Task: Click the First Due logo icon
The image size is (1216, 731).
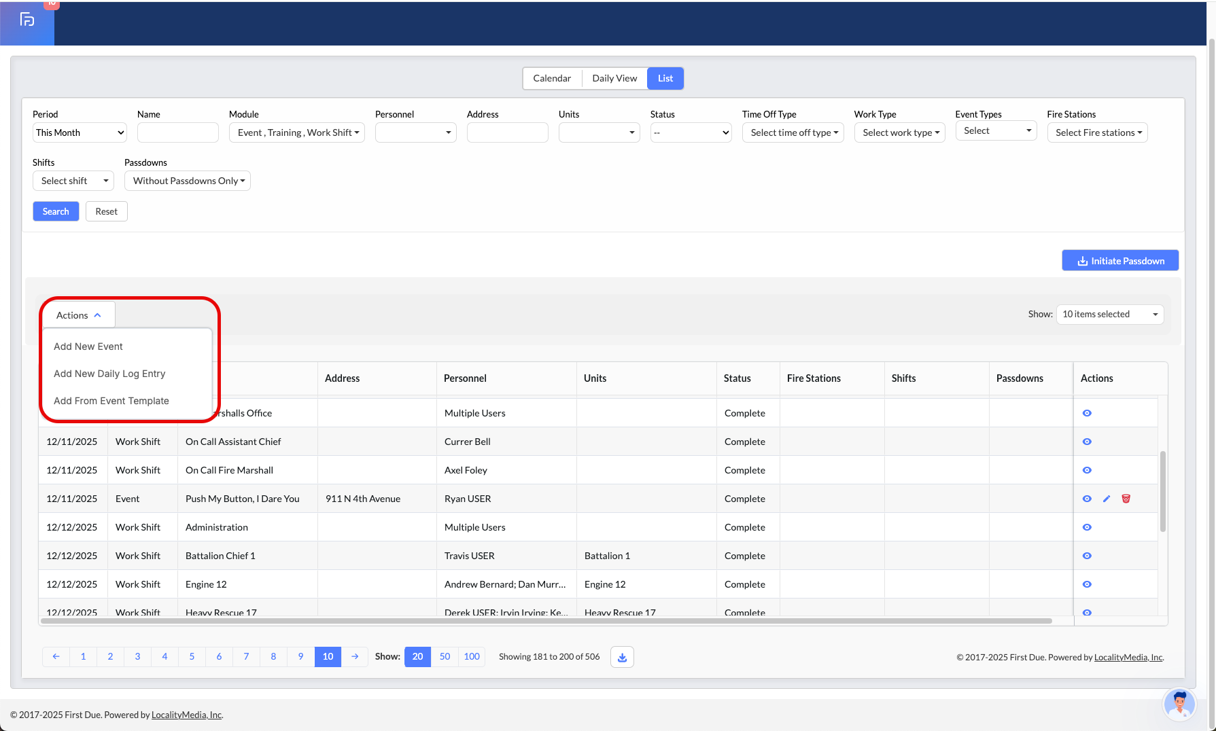Action: point(27,20)
